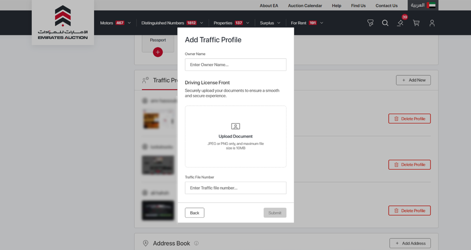Open the user account icon
This screenshot has width=471, height=250.
(432, 23)
